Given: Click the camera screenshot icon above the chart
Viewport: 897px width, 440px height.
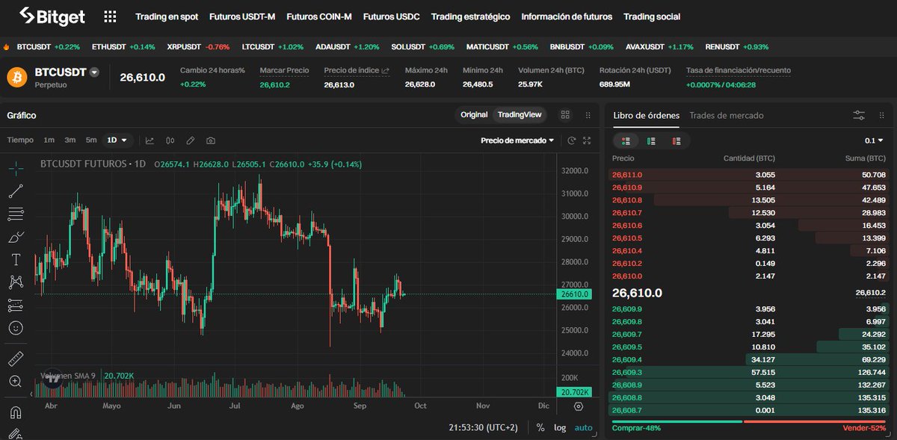Looking at the screenshot, I should [x=210, y=140].
